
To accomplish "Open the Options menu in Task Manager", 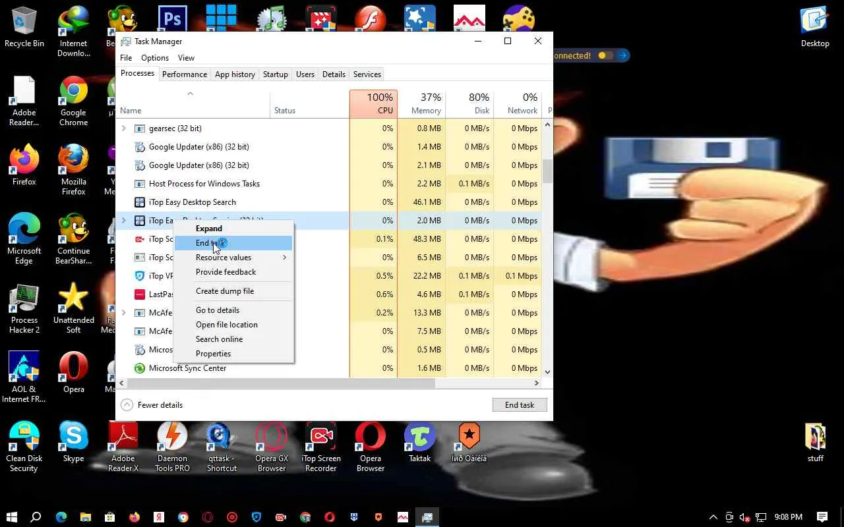I will [x=155, y=58].
